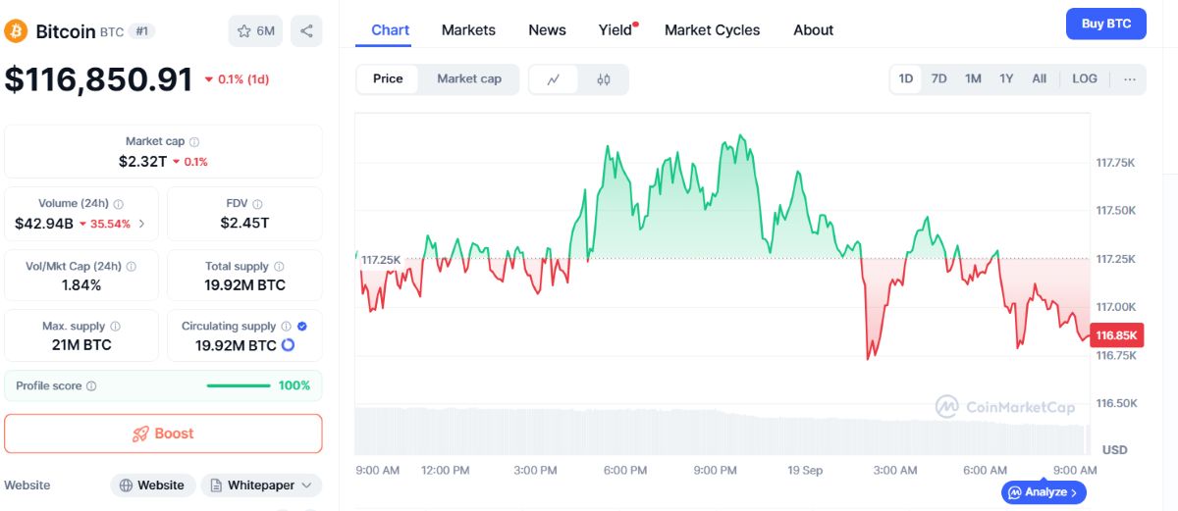The width and height of the screenshot is (1178, 511).
Task: Click the 1.84% Vol/Mkt Cap value
Action: pos(81,284)
